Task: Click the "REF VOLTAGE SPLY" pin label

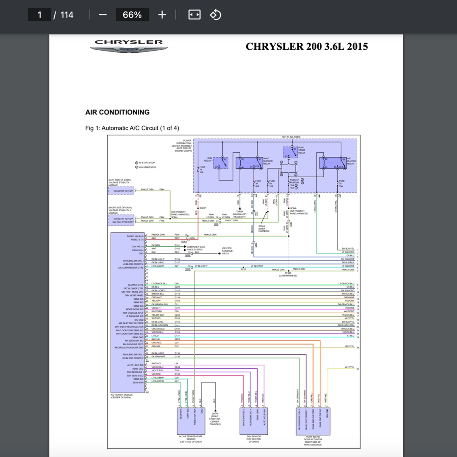Action: point(133,313)
